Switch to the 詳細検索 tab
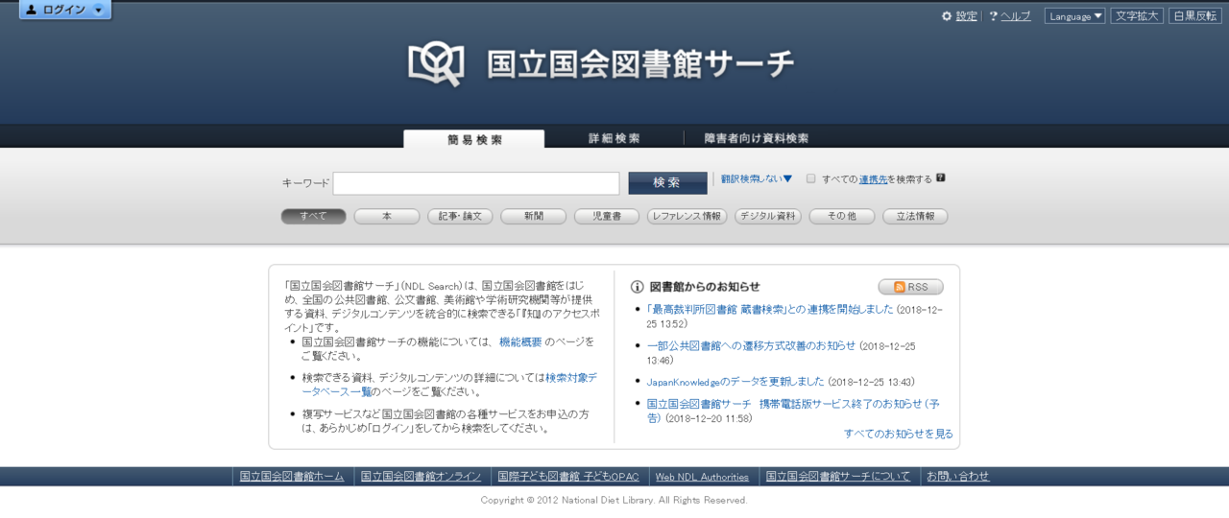 [x=614, y=139]
